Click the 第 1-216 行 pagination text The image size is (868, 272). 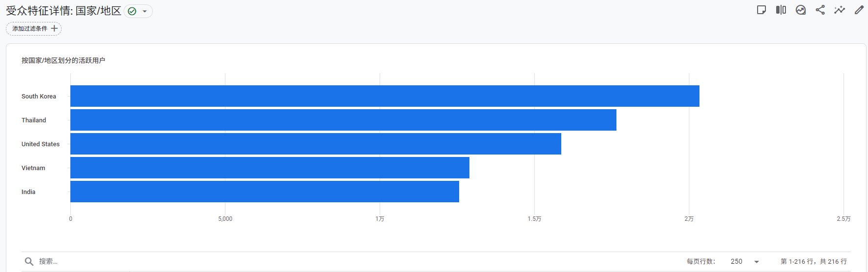pos(813,261)
